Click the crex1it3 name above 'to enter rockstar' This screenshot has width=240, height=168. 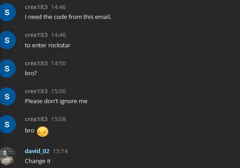(36, 35)
